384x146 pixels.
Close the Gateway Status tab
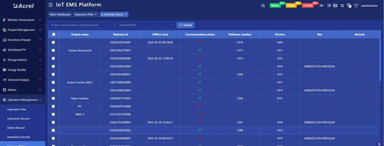125,15
